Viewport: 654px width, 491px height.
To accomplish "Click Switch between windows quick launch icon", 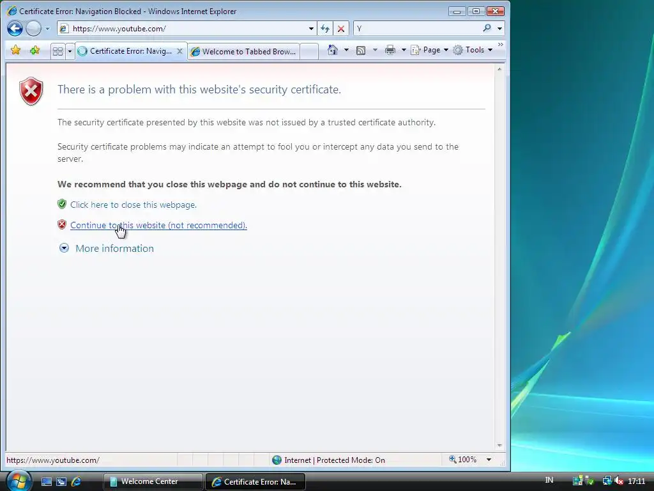I will pos(61,482).
